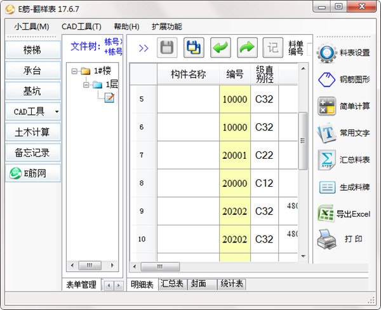Open 汇总料表 sigma icon
The height and width of the screenshot is (310, 381).
(326, 159)
